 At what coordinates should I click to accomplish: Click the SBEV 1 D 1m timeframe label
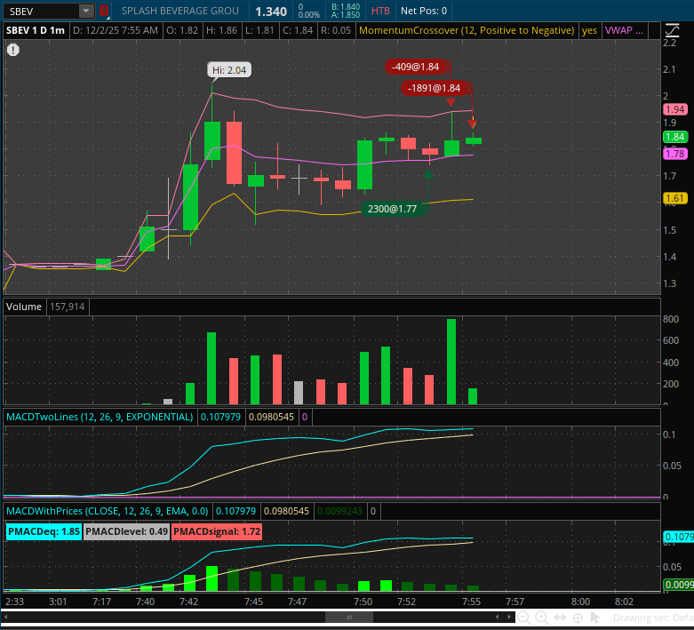[x=36, y=30]
